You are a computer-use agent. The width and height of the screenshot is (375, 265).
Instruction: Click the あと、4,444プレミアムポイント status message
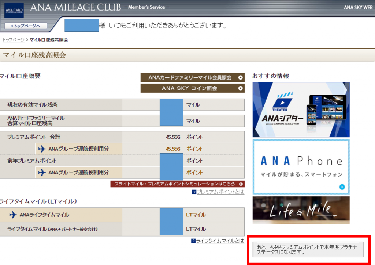tap(308, 250)
